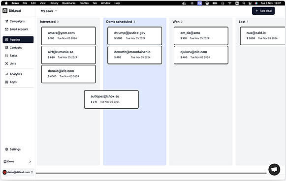Open the File menu
Screen dimensions: 286x181
pyautogui.click(x=25, y=3)
